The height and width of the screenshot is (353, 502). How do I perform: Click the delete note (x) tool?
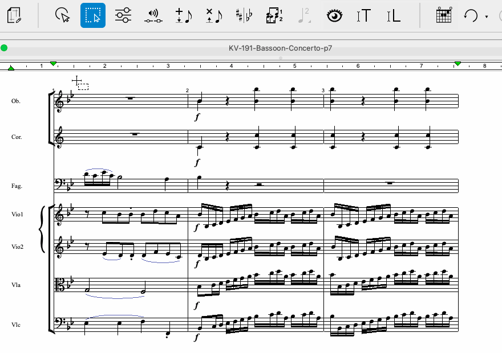click(213, 15)
